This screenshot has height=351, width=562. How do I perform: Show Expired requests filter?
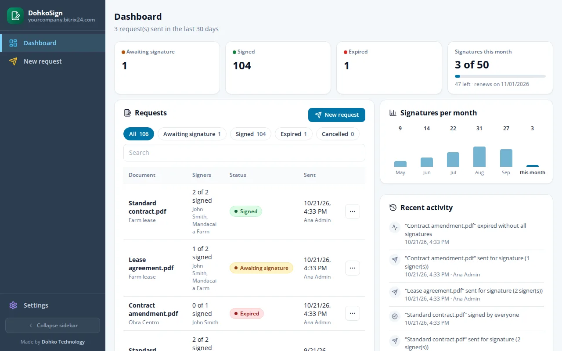point(294,134)
